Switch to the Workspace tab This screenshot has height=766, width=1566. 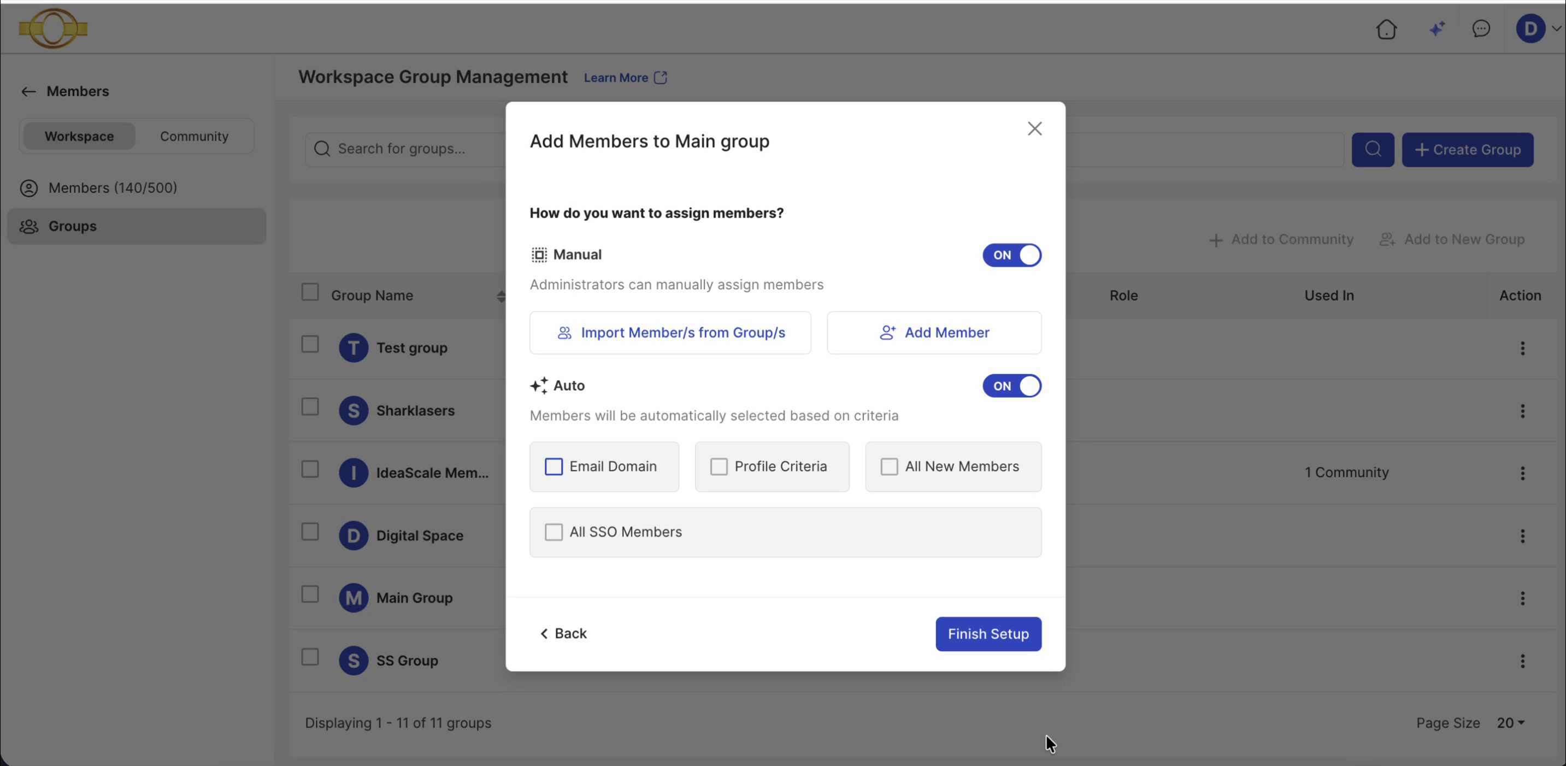[79, 136]
